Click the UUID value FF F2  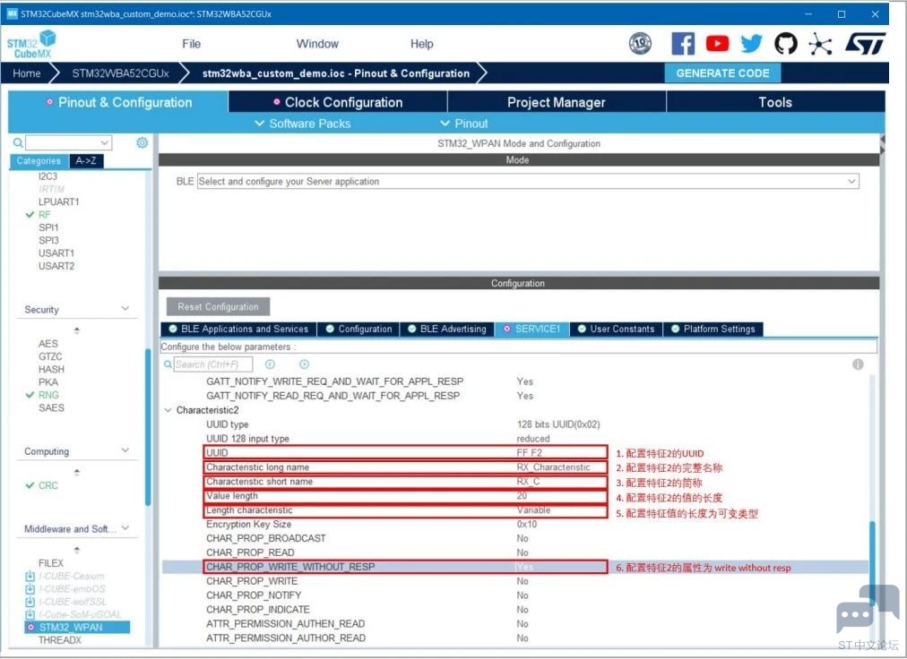pos(530,453)
